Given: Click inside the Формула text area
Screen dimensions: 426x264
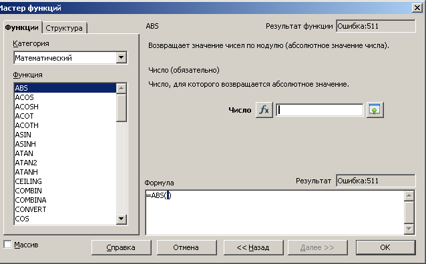Looking at the screenshot, I should click(x=274, y=213).
